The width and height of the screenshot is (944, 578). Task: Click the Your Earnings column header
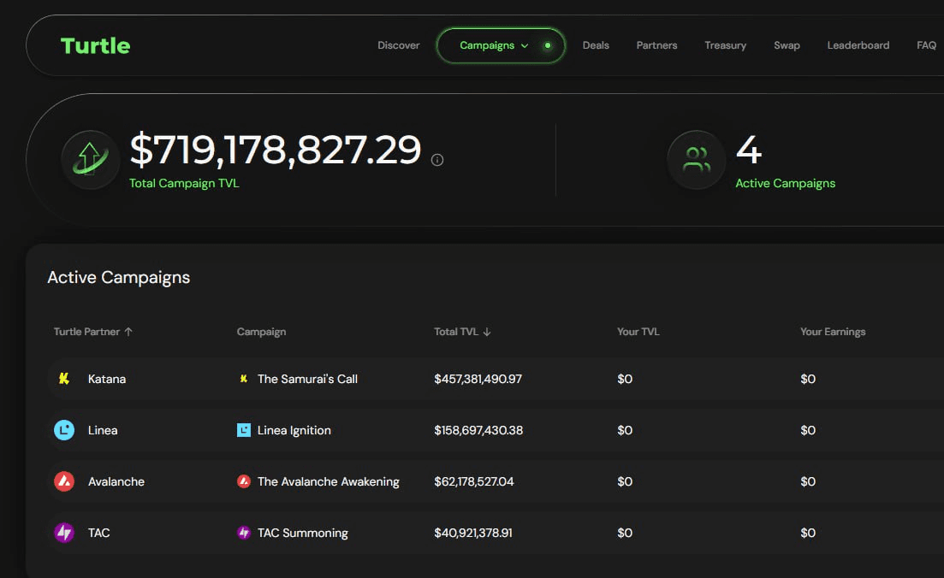pos(832,332)
